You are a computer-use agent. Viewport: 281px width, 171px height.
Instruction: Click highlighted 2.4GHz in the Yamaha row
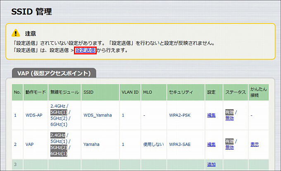(x=58, y=135)
